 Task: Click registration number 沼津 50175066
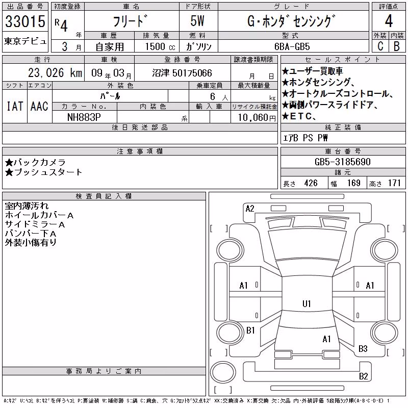[182, 73]
